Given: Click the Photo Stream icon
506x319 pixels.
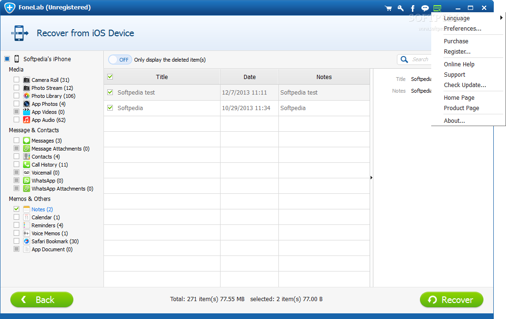Looking at the screenshot, I should click(26, 88).
